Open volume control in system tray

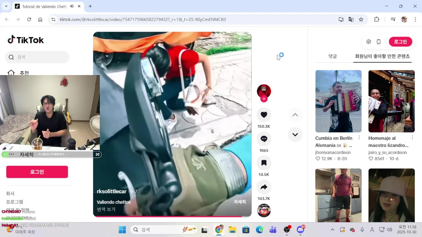point(389,230)
